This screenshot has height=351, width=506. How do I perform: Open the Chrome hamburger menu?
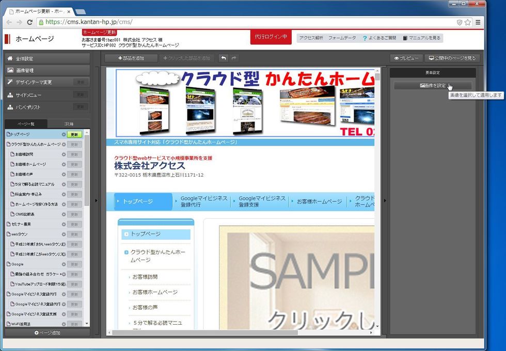coord(478,22)
